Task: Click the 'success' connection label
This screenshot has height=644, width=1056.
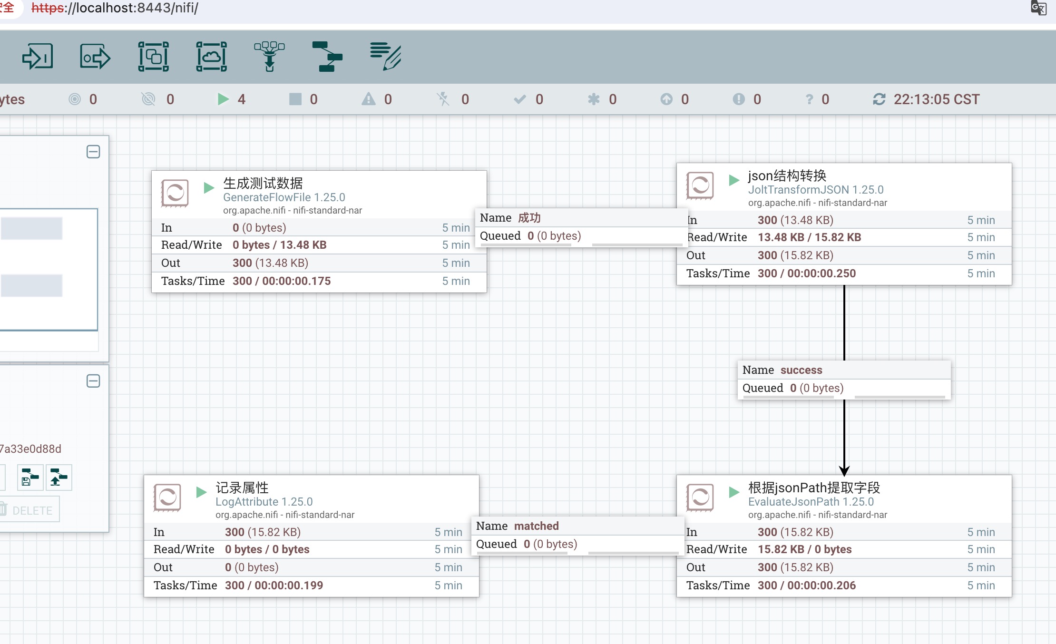Action: 801,370
